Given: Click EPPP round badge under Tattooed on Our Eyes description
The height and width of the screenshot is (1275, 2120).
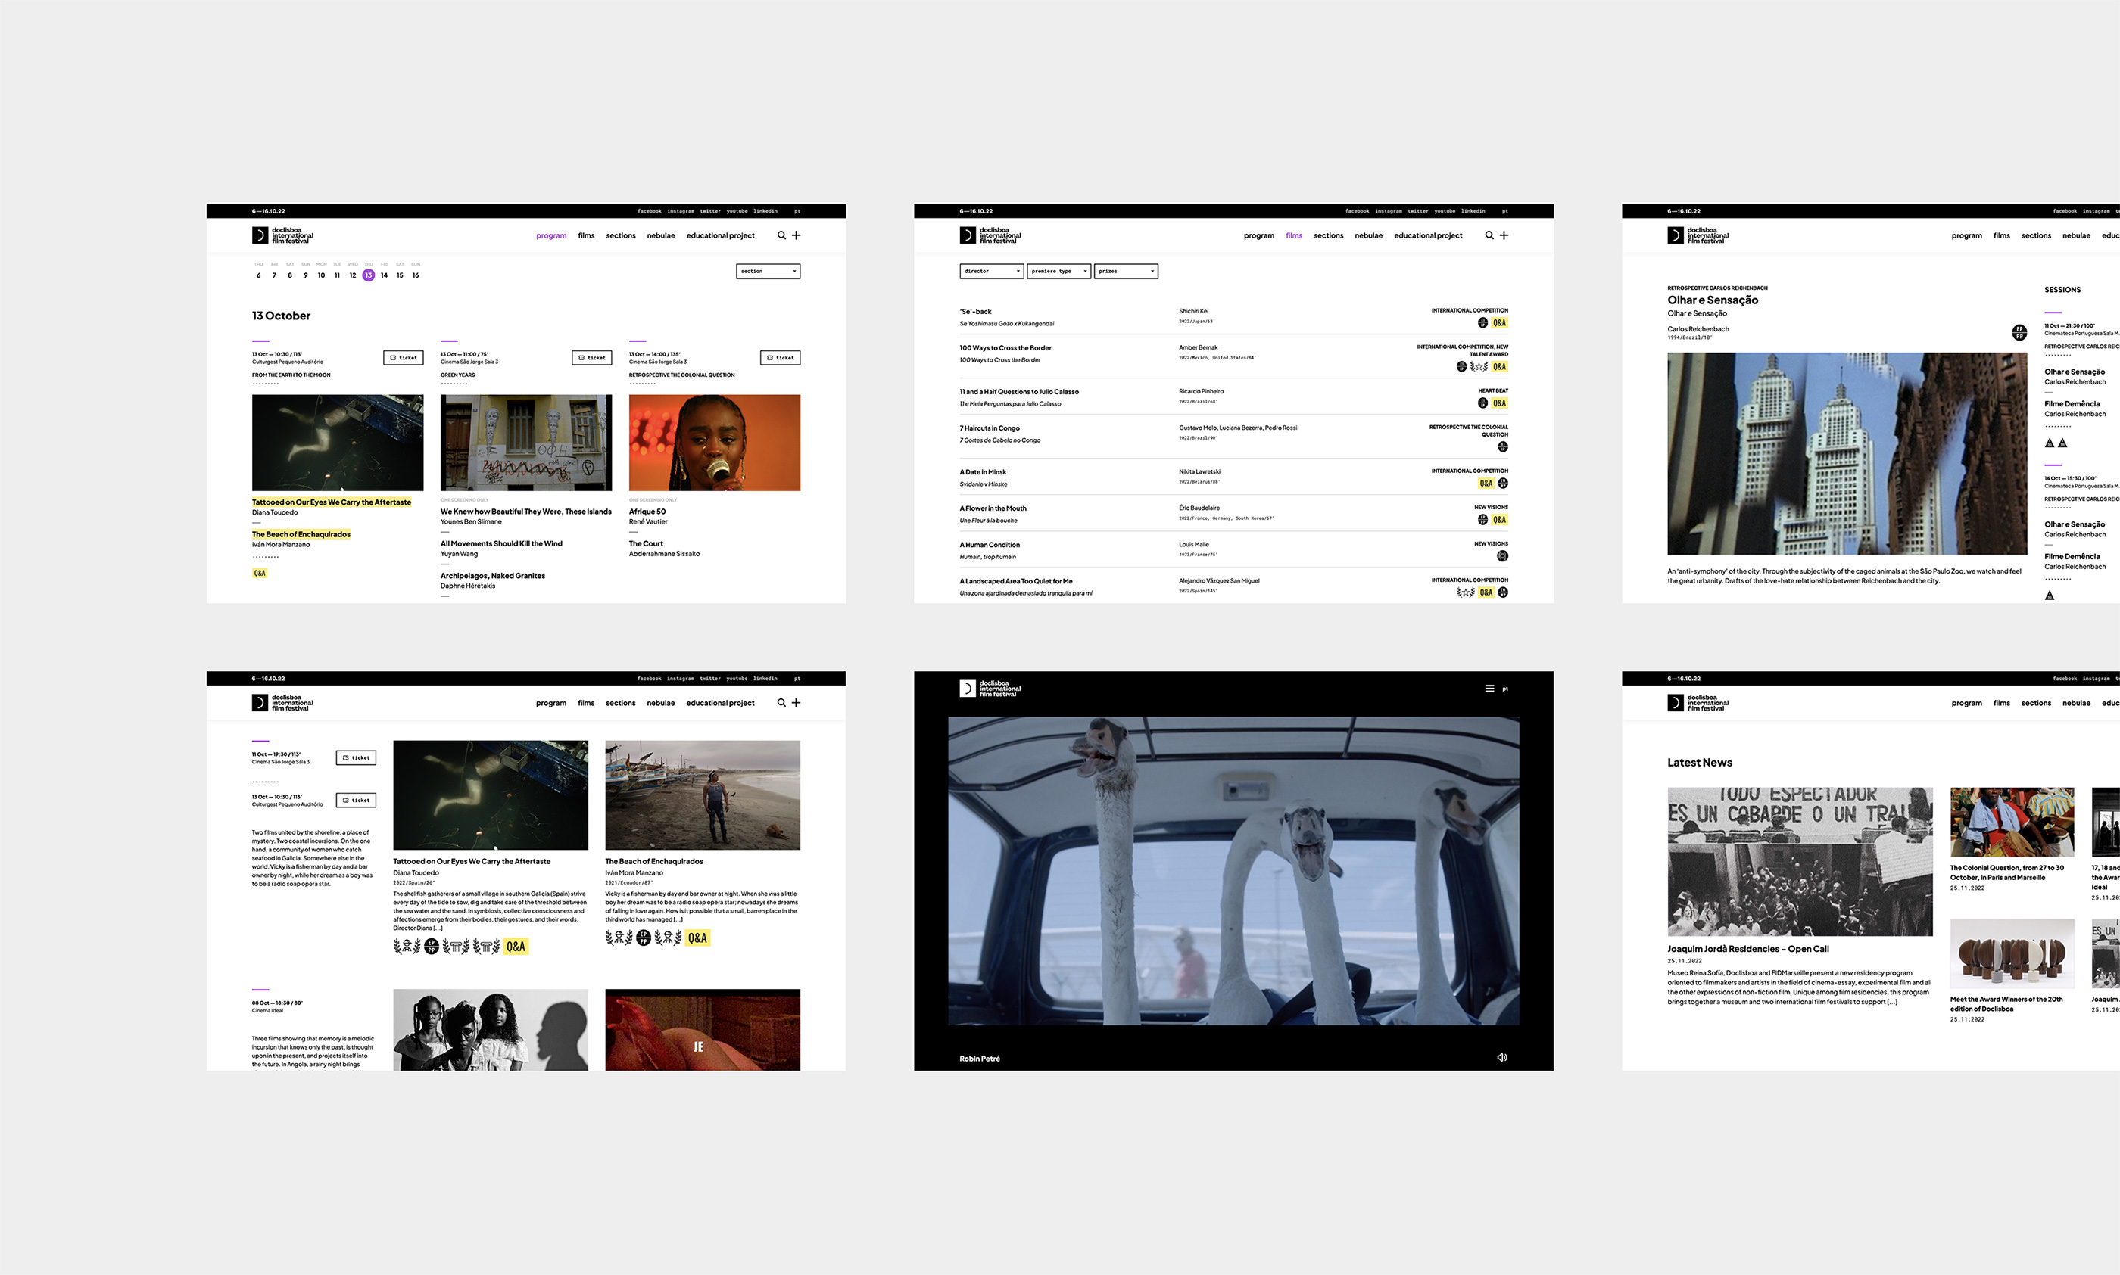Looking at the screenshot, I should 432,946.
